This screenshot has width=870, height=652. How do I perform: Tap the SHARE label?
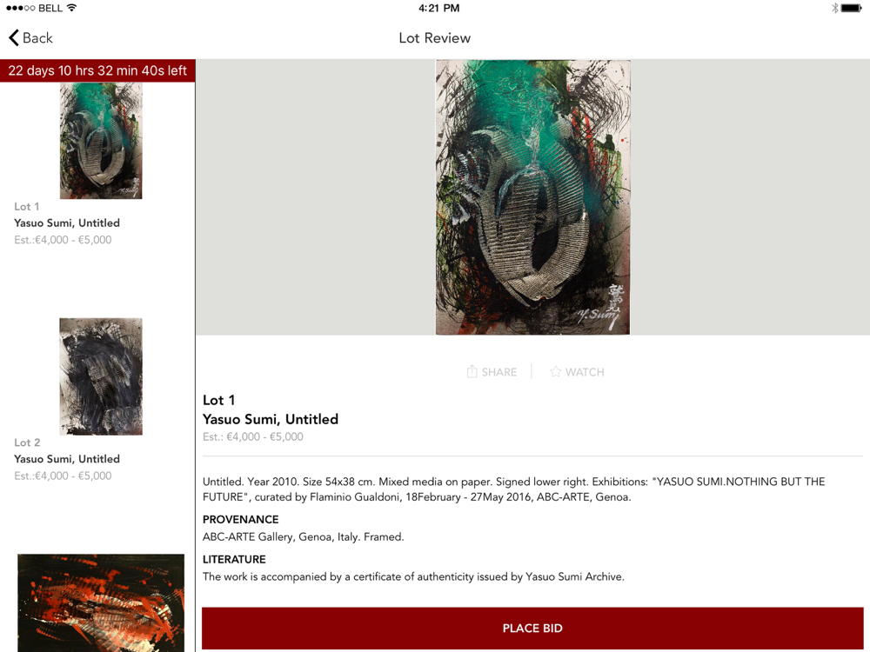click(499, 372)
